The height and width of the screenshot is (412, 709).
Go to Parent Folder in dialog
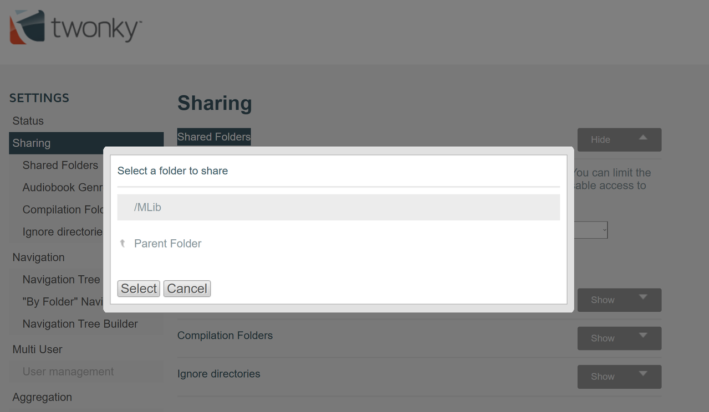click(167, 244)
